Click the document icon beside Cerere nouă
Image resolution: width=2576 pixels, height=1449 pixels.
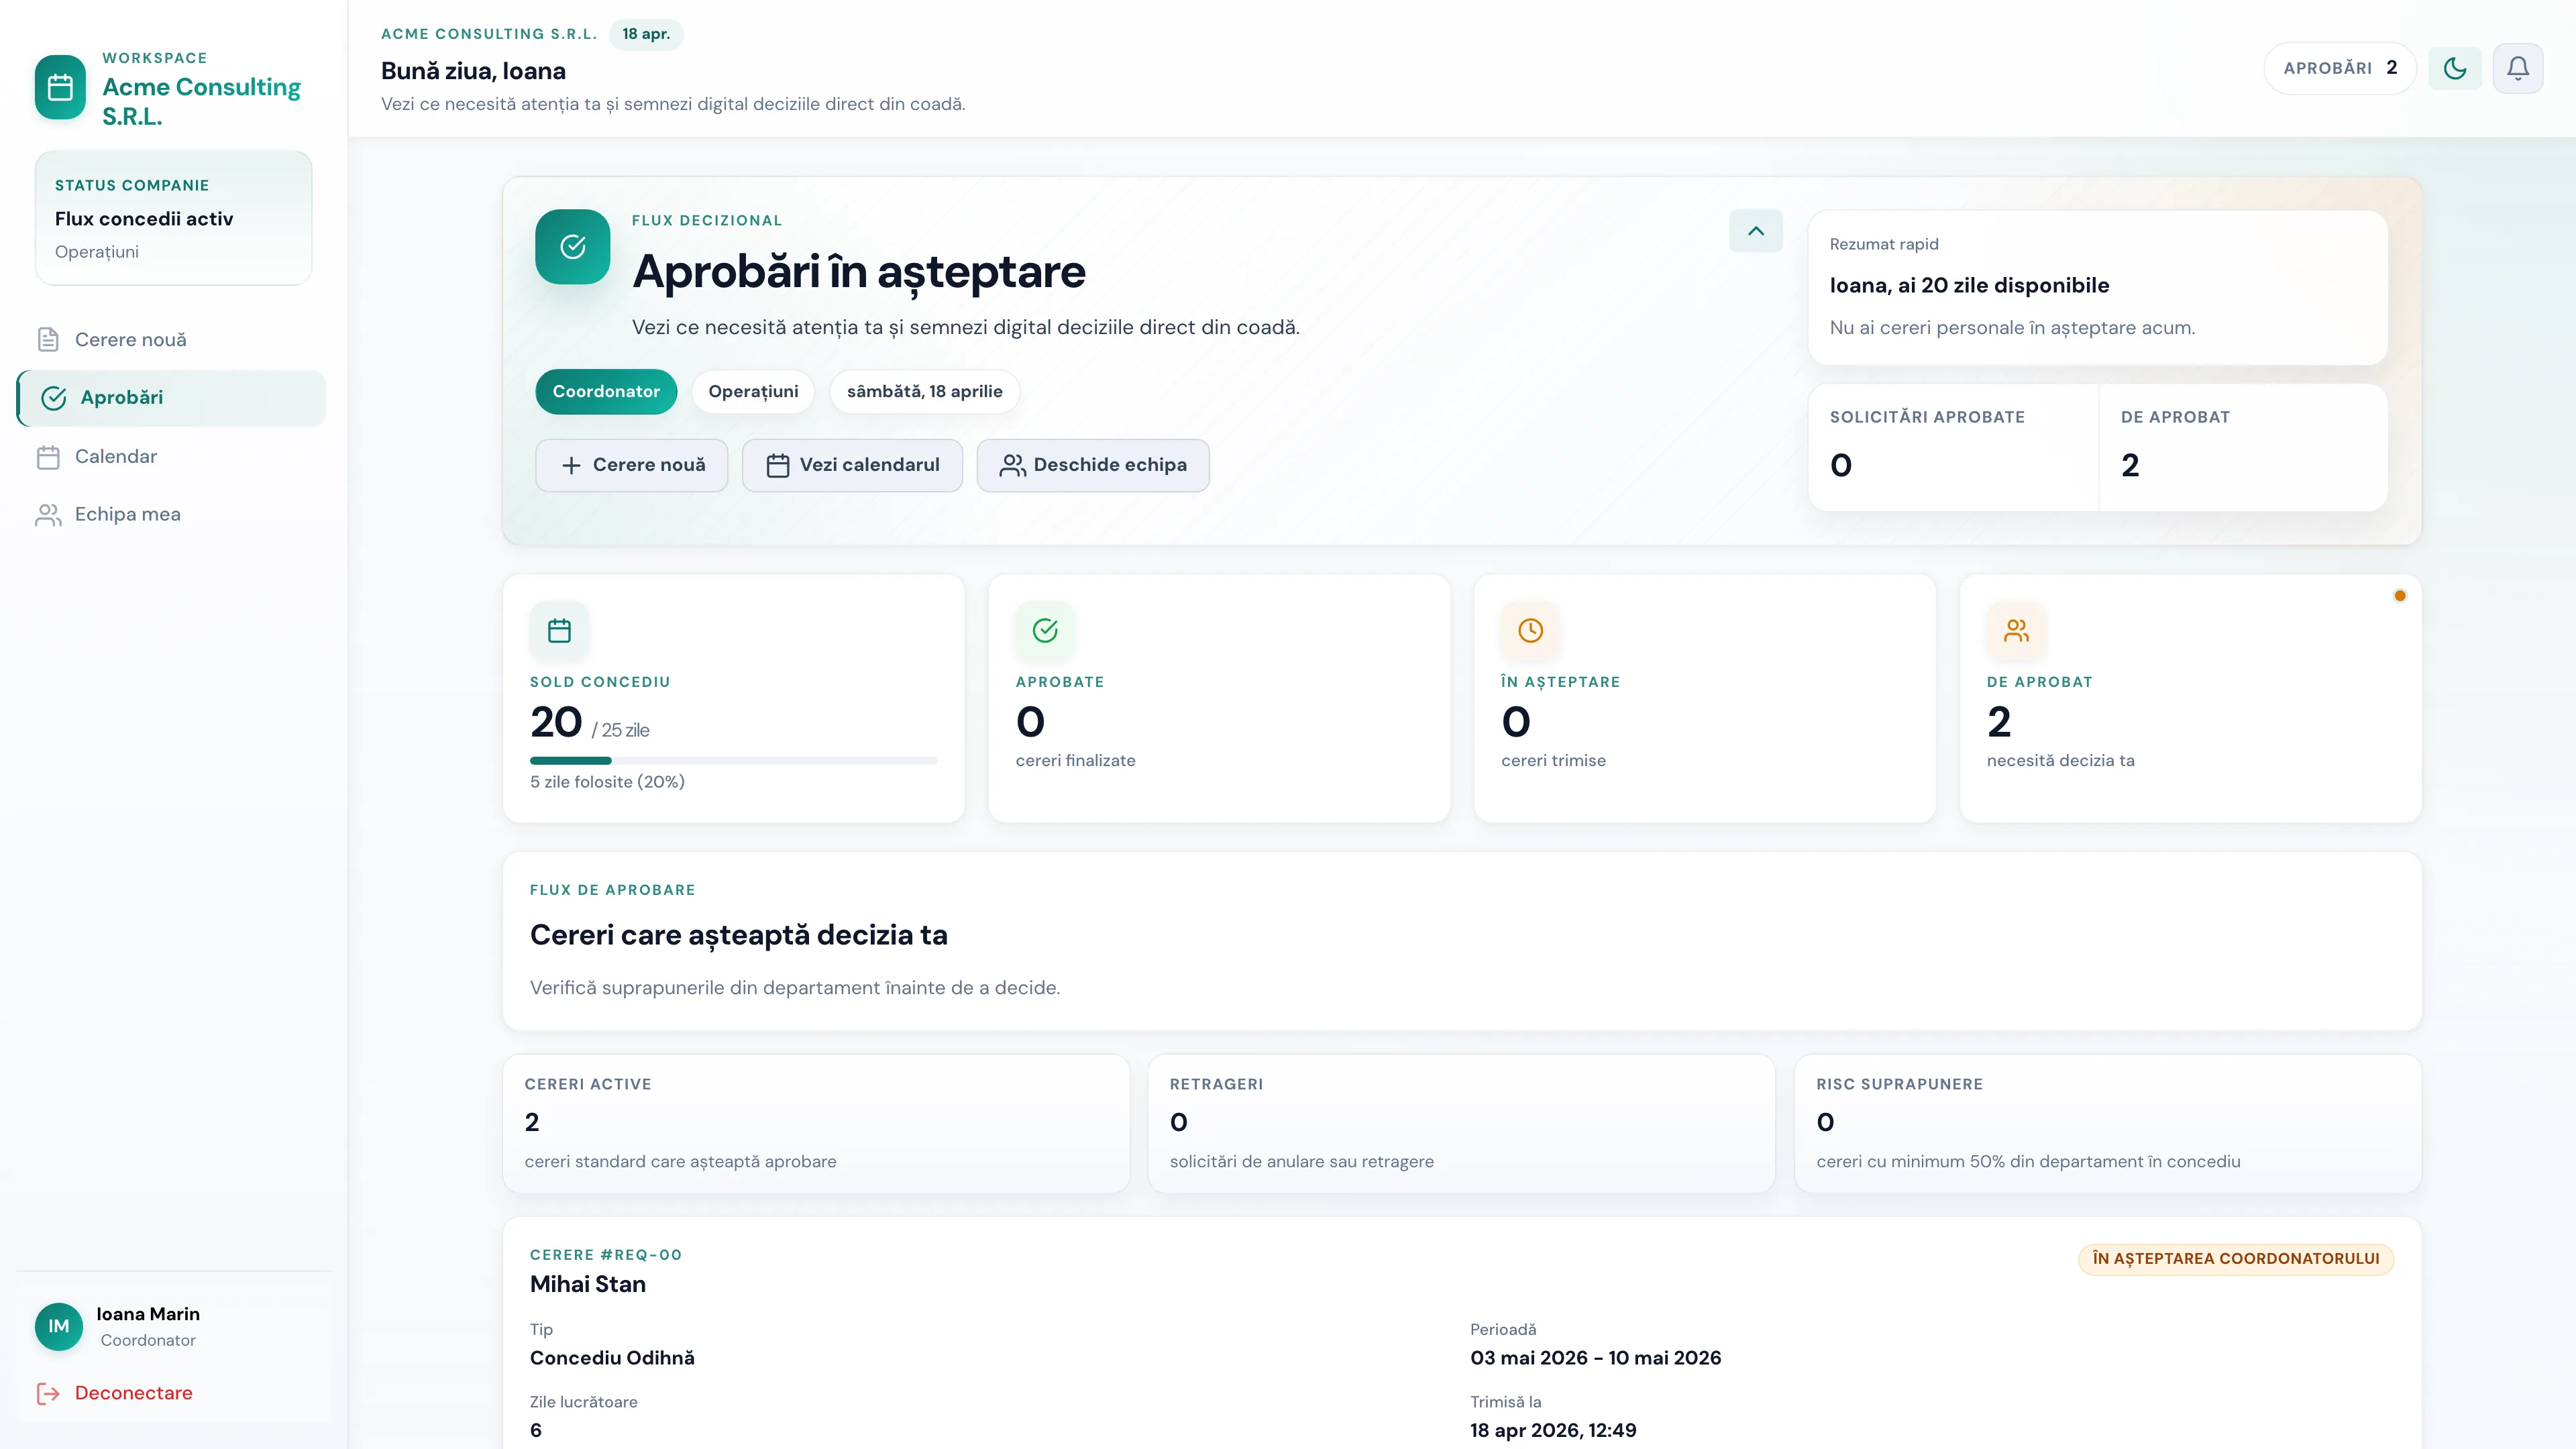(x=48, y=340)
